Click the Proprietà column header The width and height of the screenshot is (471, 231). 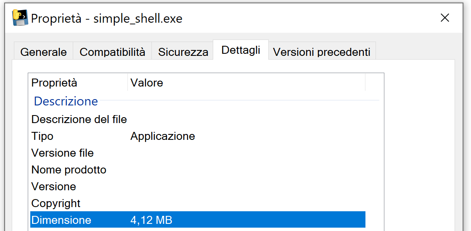tap(54, 83)
